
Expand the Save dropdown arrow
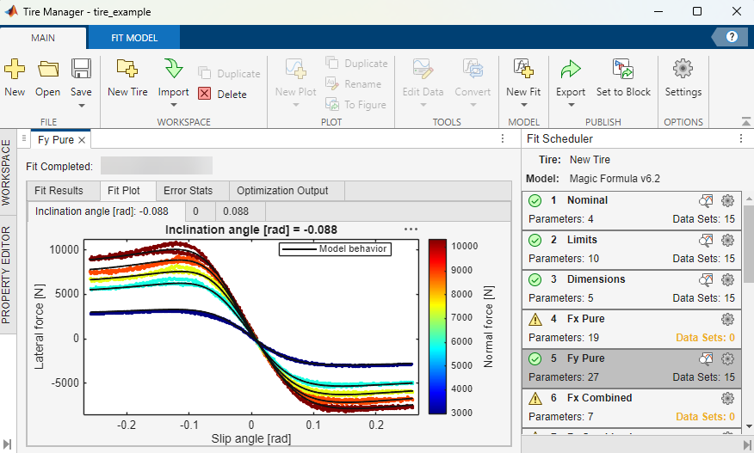pos(81,107)
